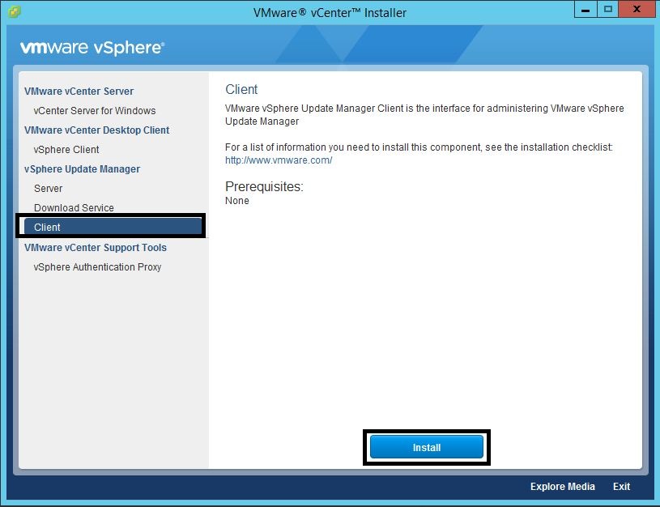Click Exit to leave the installer
Viewport: 660px width, 507px height.
(621, 487)
